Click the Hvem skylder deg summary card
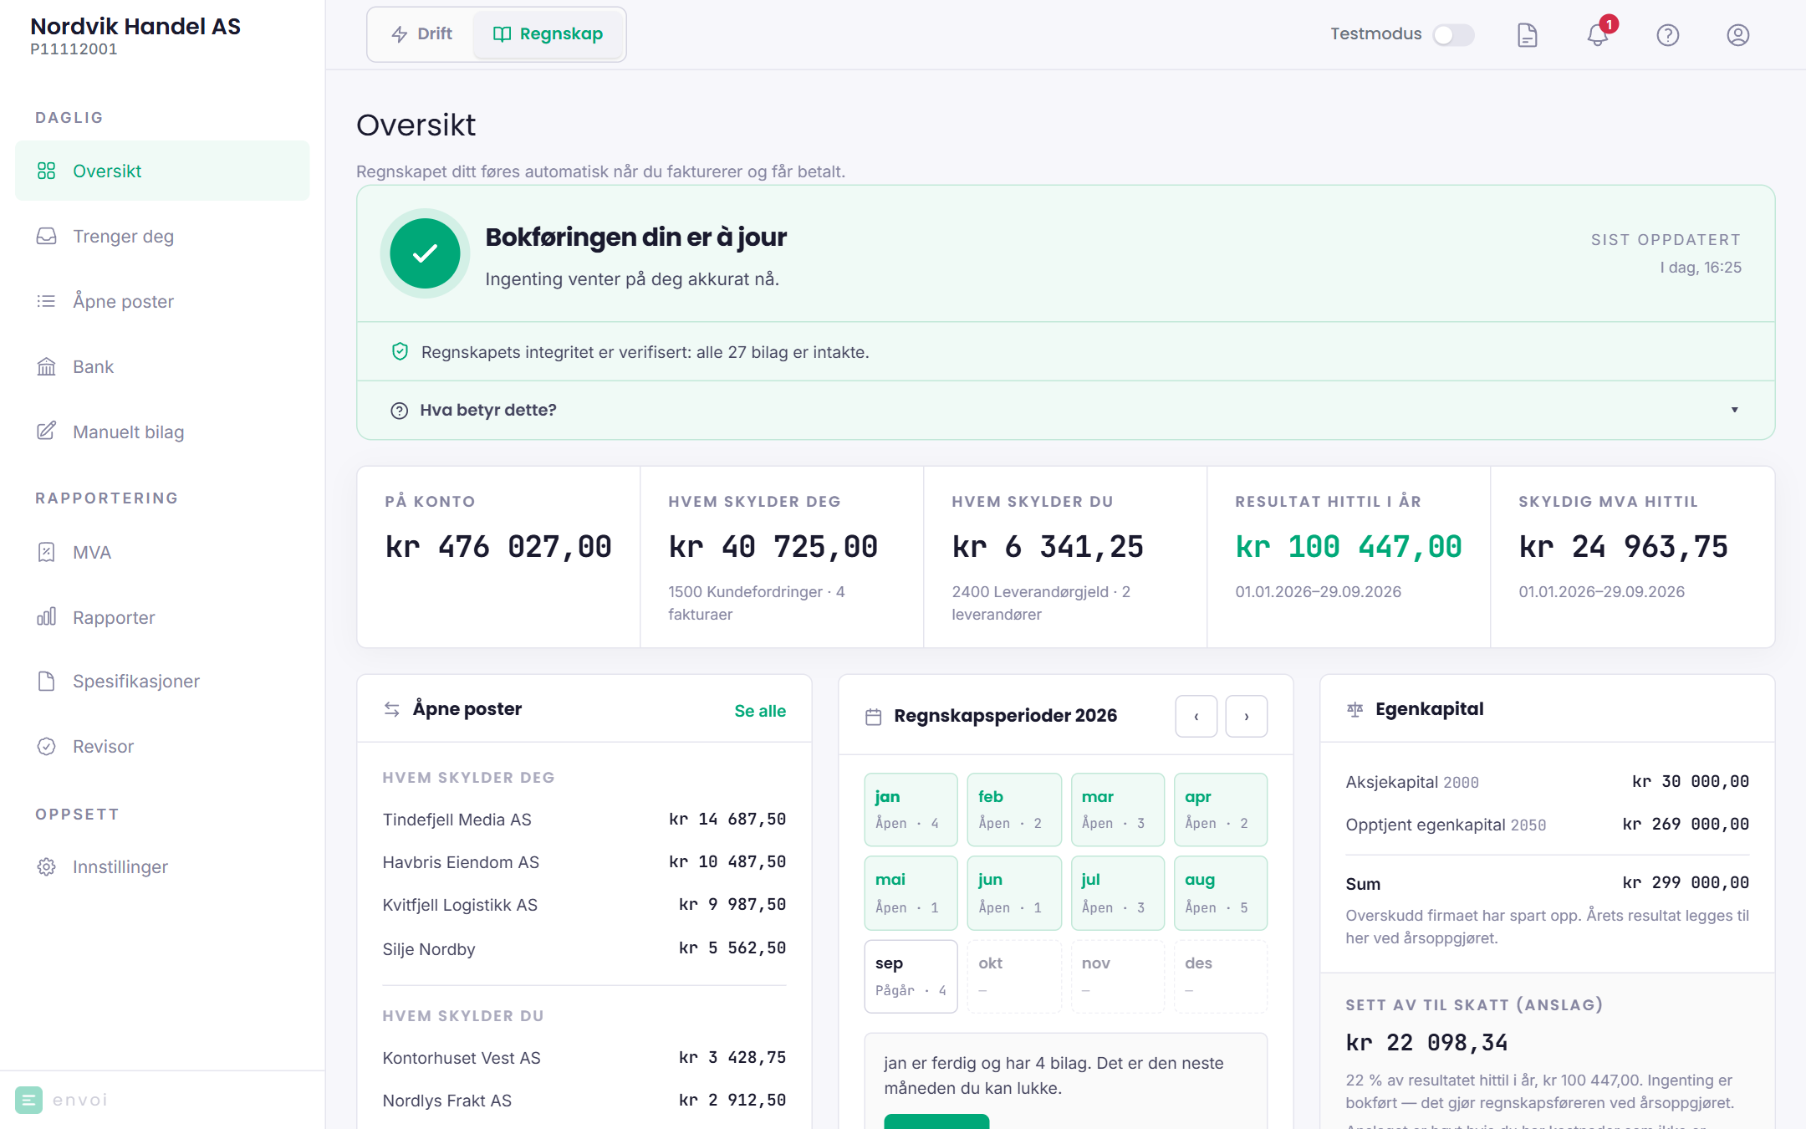1806x1129 pixels. [x=782, y=557]
